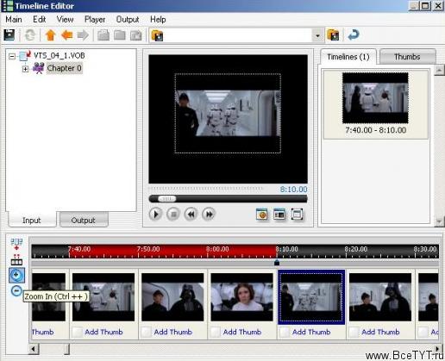Click the folder icon inside the path field
The height and width of the screenshot is (361, 445).
point(157,35)
